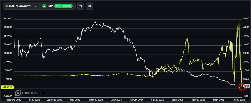Screen dimensions: 251x103
Task: Click the +11 (+3.65%) change badge
Action: pos(64,6)
